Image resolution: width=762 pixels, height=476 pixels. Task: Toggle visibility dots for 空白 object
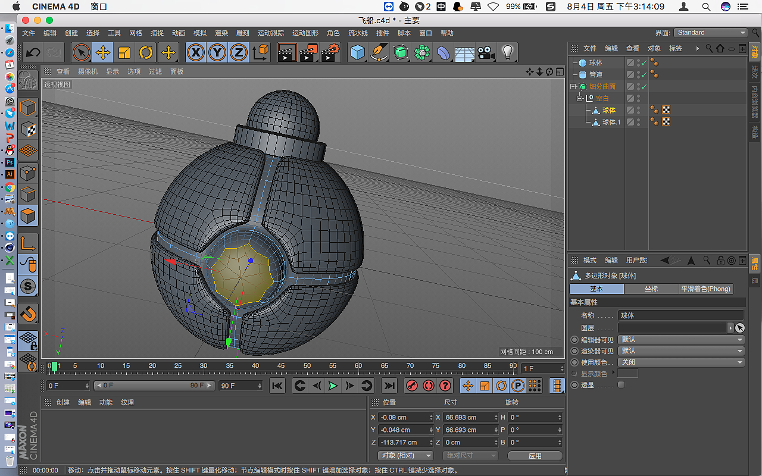[x=639, y=98]
